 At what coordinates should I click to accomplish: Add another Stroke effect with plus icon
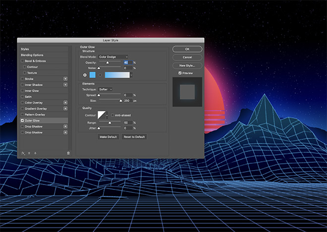[65, 79]
